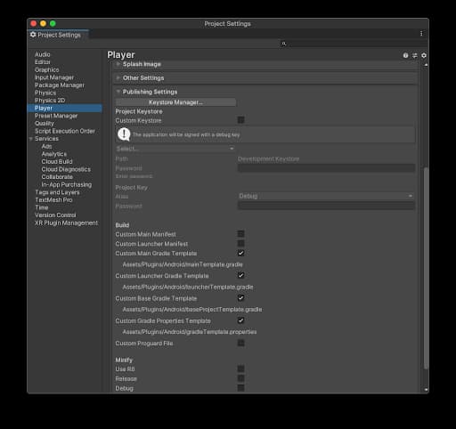Uncheck Custom Main Gradle Template
This screenshot has width=456, height=429.
[241, 253]
